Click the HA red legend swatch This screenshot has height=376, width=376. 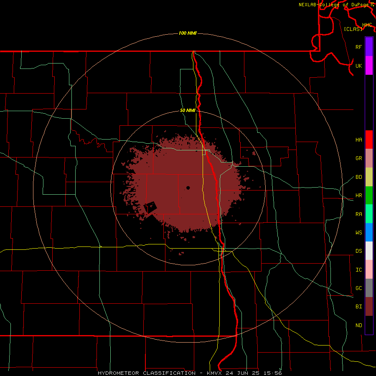369,140
